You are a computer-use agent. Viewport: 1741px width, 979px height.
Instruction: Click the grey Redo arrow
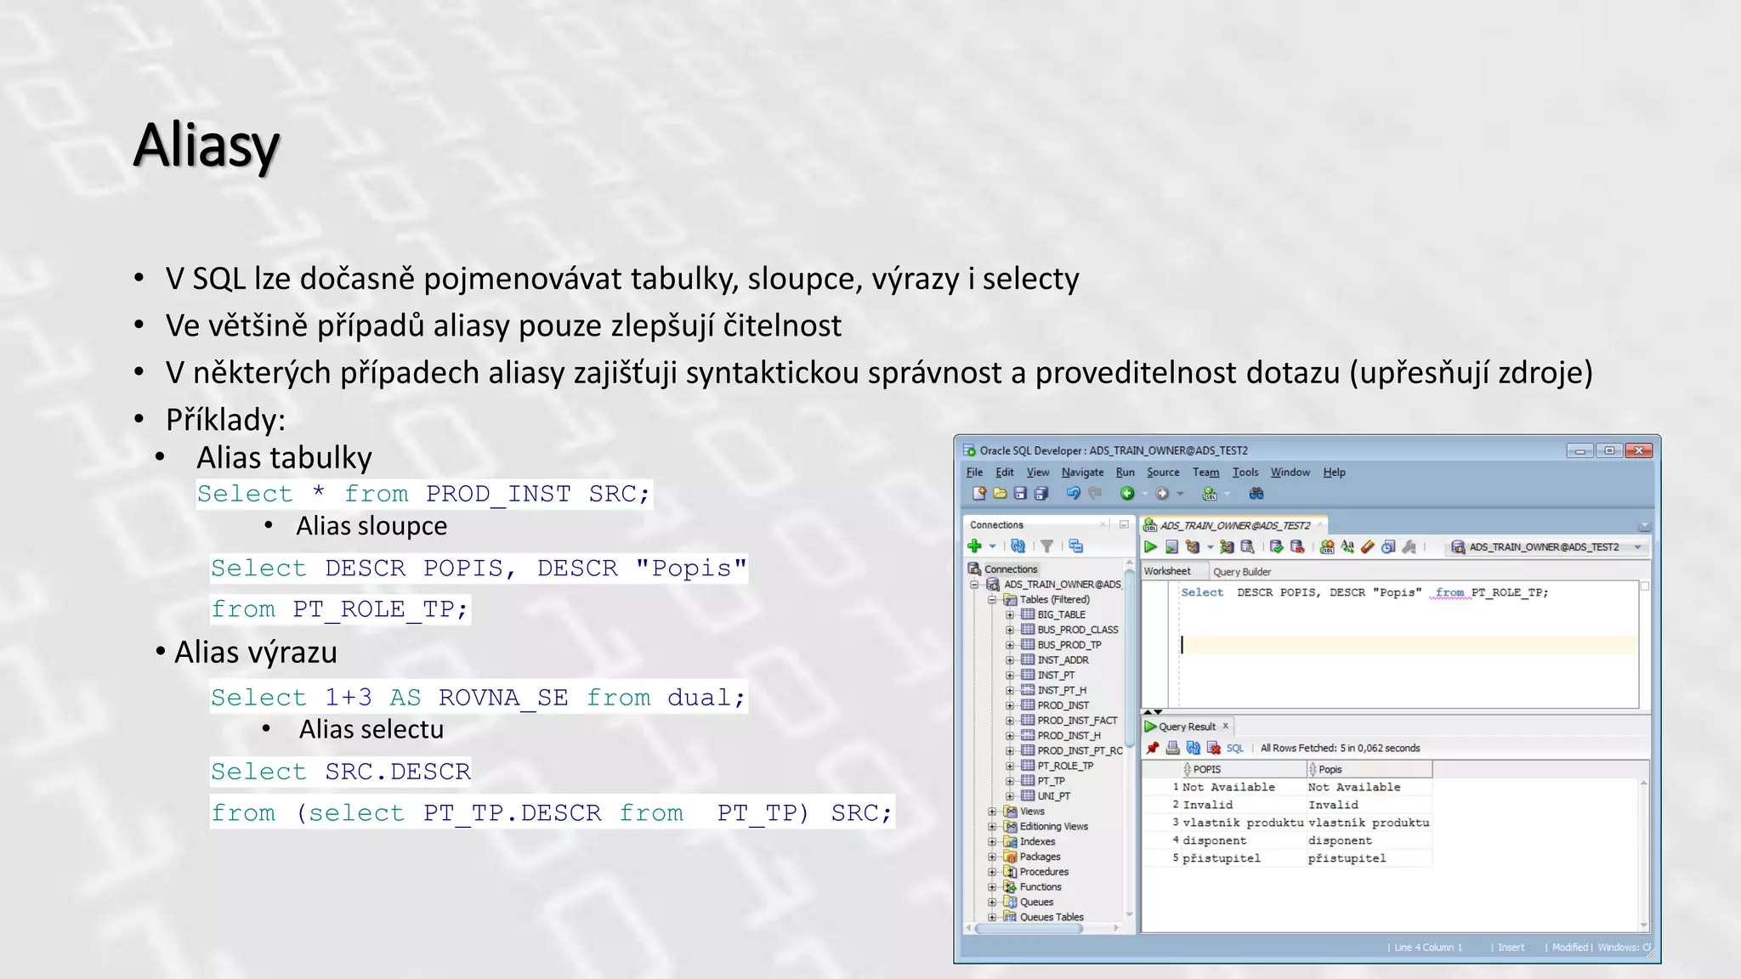click(1095, 494)
